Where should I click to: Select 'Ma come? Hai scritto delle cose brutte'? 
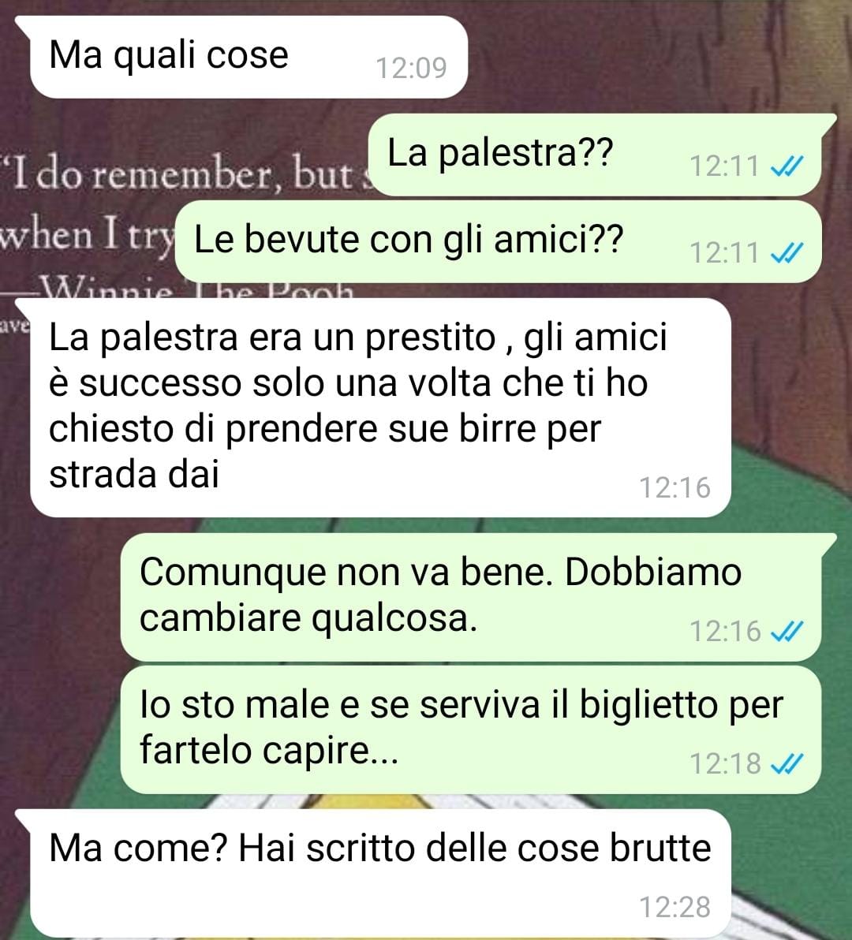(380, 874)
